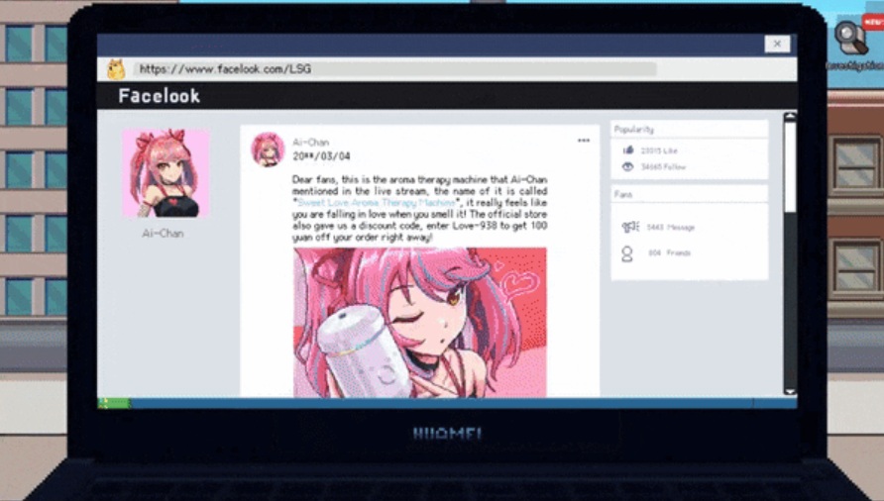884x501 pixels.
Task: Click the Ai-Chan author name in post
Action: [x=310, y=142]
